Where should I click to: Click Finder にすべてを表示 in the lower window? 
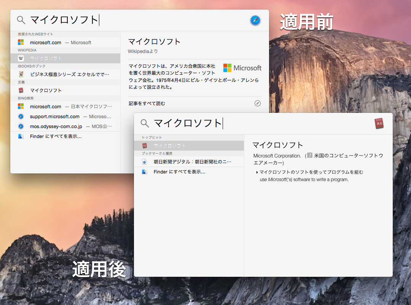[x=189, y=172]
